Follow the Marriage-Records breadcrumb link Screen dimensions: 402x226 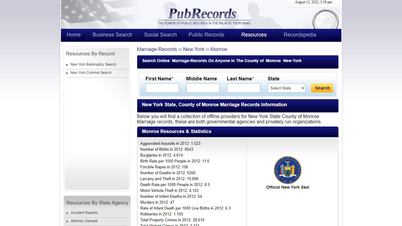[157, 49]
